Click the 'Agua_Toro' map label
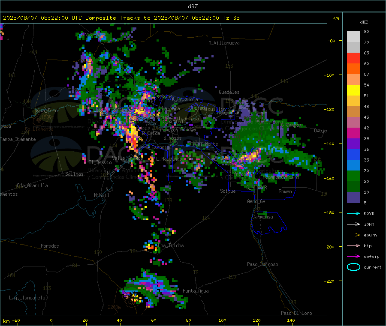Screen dimensions: 386x326 point(46,111)
